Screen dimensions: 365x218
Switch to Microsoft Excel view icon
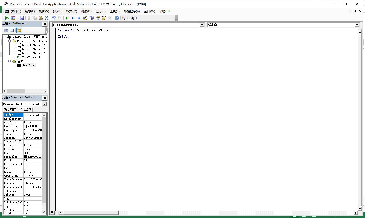click(x=7, y=18)
